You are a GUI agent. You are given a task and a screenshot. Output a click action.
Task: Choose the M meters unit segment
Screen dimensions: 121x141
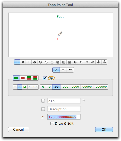point(25,87)
